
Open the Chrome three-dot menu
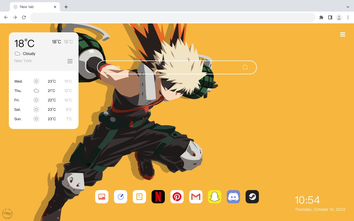click(348, 17)
